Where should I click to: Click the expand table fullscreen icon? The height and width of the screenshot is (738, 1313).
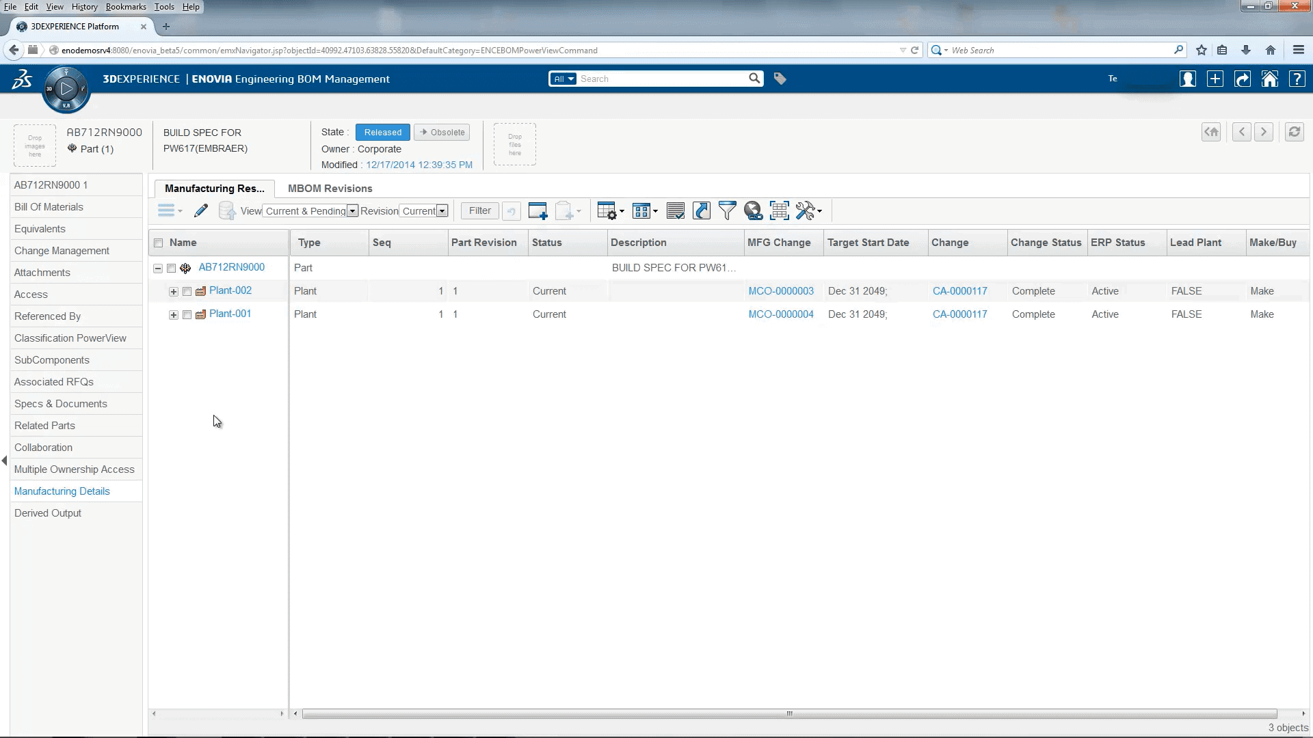(x=780, y=210)
